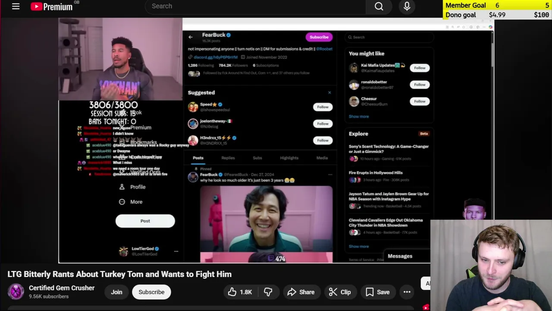Close the Suggested accounts panel
Screen dimensions: 552x311
coord(329,92)
